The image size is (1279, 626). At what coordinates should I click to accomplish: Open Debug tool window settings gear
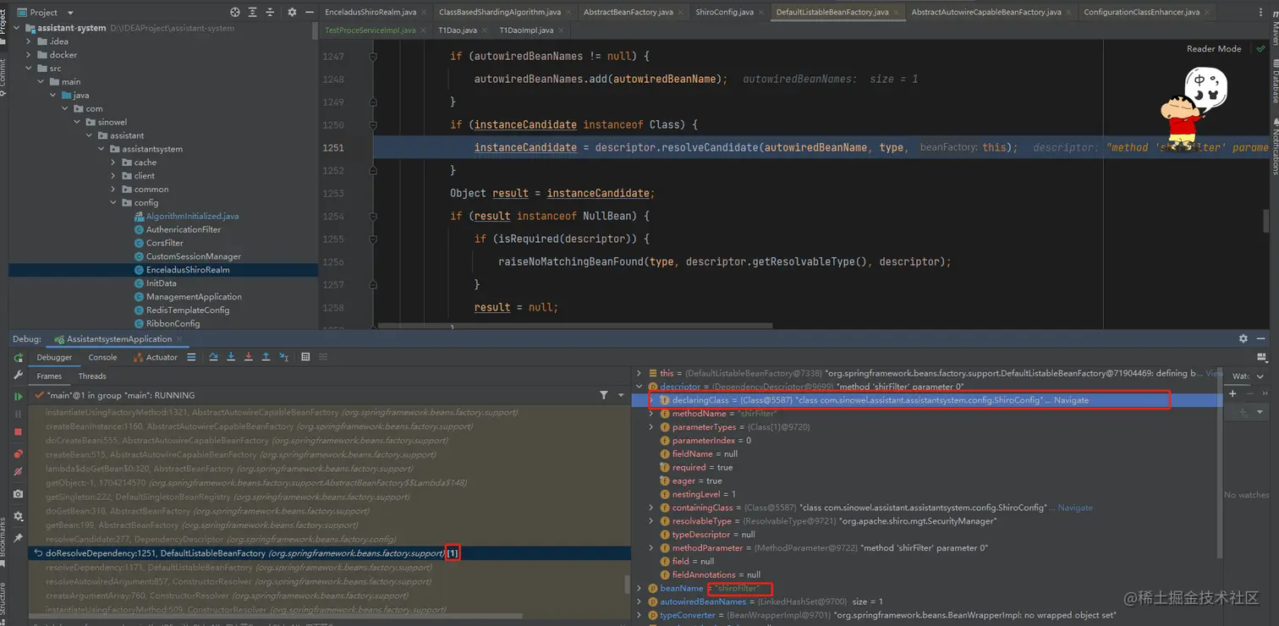coord(1243,338)
